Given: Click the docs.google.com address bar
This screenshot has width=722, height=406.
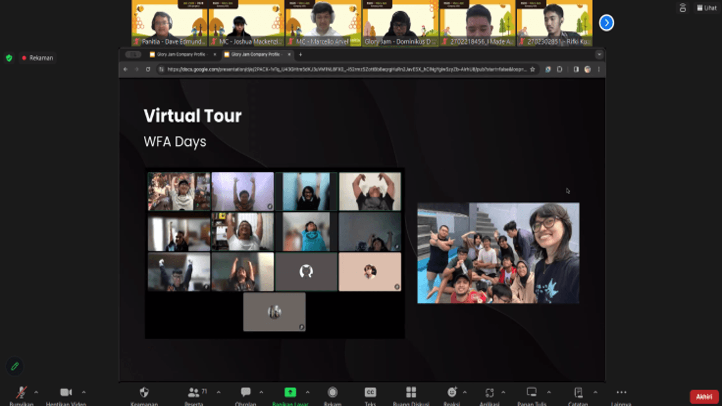Looking at the screenshot, I should (x=347, y=69).
